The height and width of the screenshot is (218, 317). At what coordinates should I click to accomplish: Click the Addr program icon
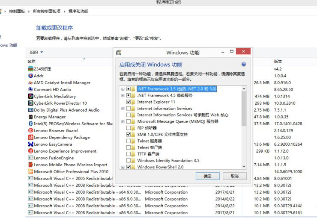(30, 76)
